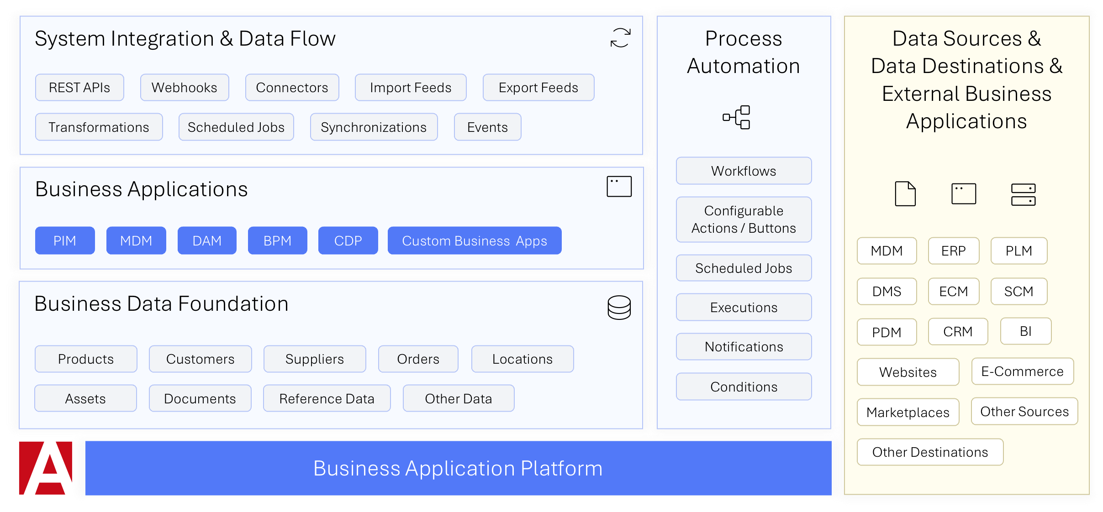The height and width of the screenshot is (512, 1103).
Task: Click the window icon beside Business Applications
Action: pyautogui.click(x=619, y=187)
